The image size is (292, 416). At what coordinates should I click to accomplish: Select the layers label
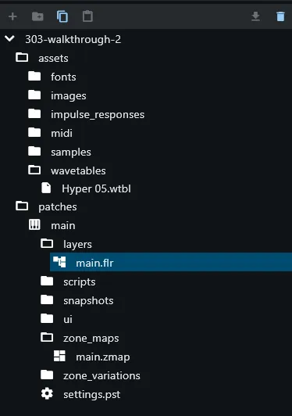pos(77,245)
